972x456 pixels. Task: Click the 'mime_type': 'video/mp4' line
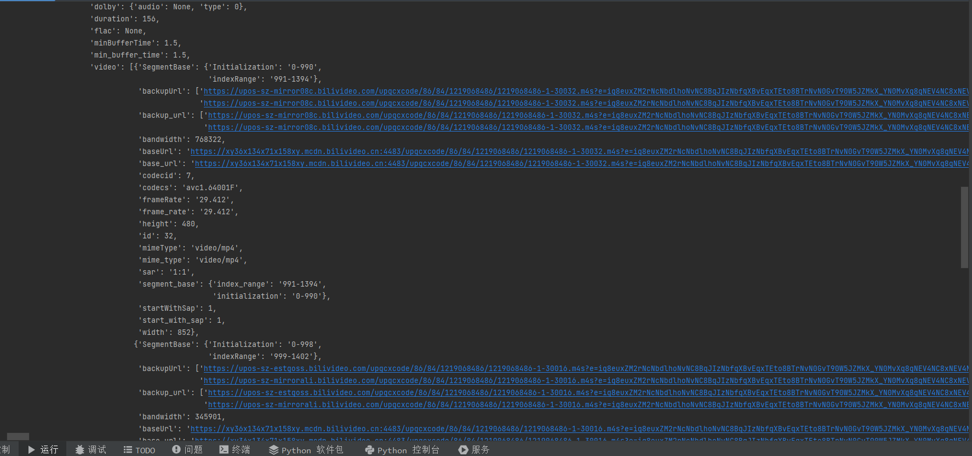(192, 260)
